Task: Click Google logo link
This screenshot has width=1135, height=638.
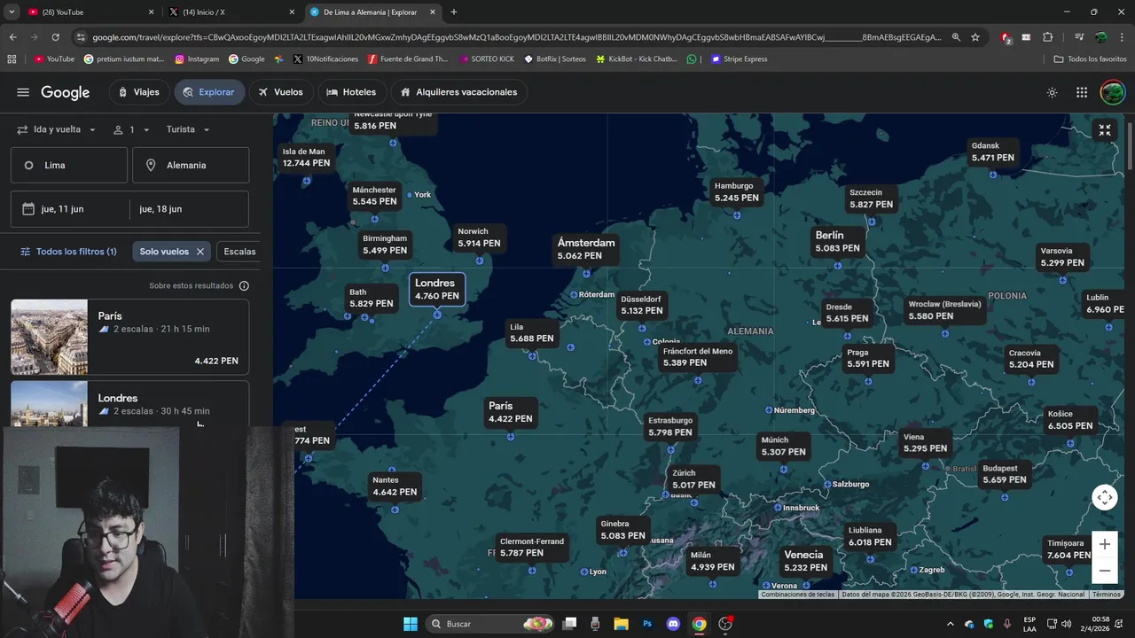Action: click(x=66, y=92)
